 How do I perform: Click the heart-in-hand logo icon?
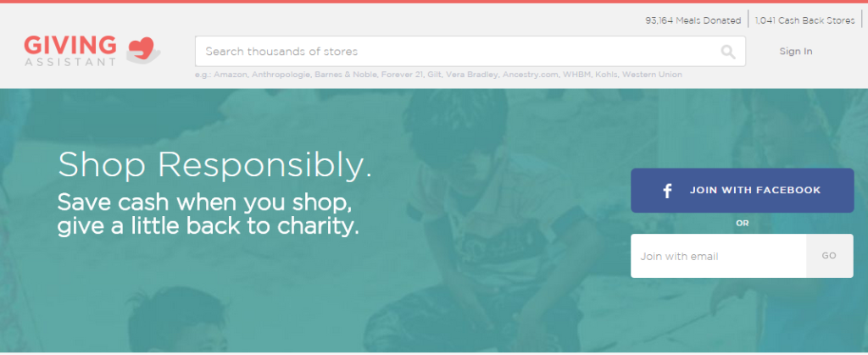point(143,50)
